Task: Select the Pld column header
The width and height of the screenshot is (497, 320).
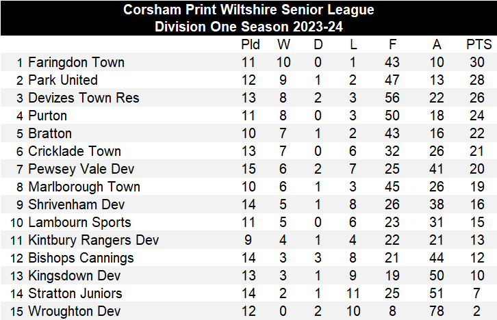Action: pyautogui.click(x=251, y=44)
